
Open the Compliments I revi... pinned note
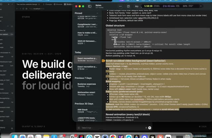(x=87, y=26)
